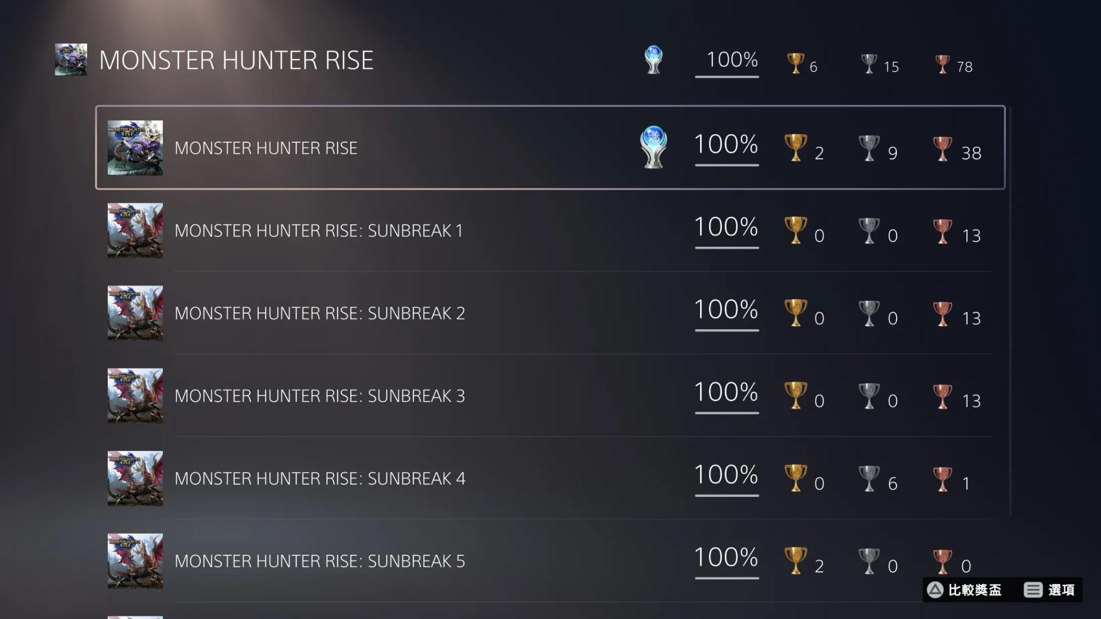Click the game icon beside the main title

(71, 60)
